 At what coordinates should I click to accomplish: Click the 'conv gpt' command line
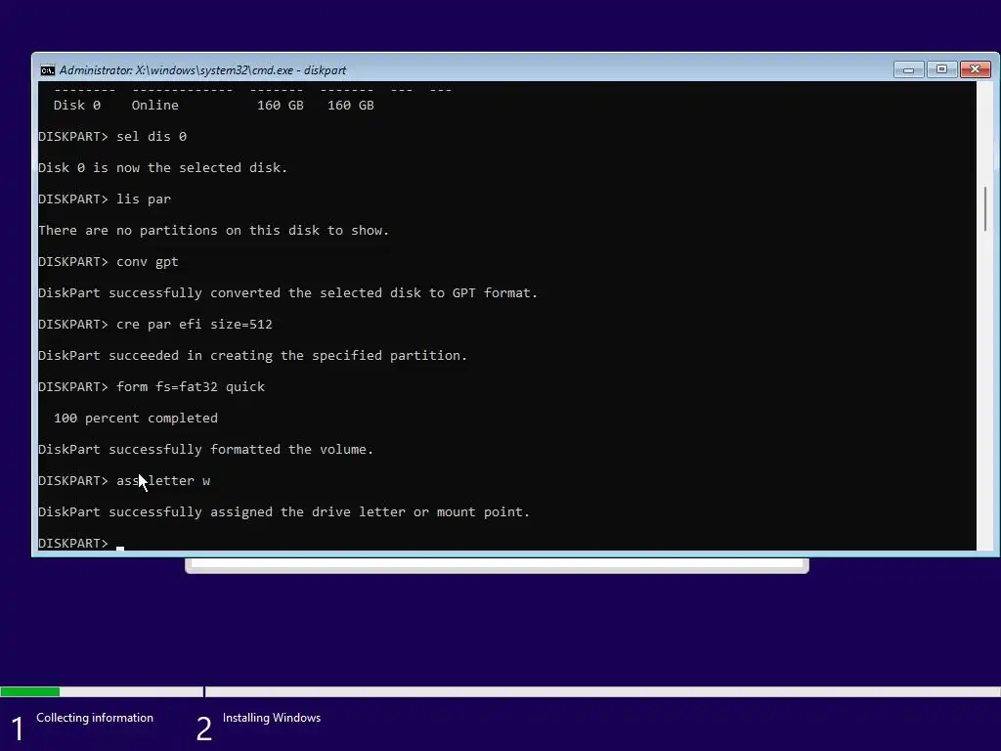click(109, 262)
